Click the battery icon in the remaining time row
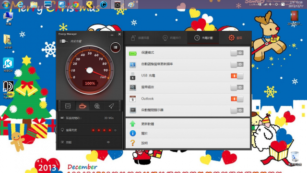 tap(62, 118)
